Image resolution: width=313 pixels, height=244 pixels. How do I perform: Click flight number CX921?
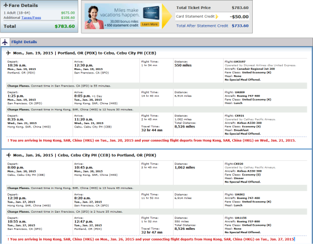[x=239, y=115]
